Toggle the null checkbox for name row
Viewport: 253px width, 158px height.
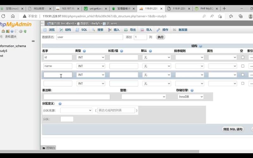[243, 66]
